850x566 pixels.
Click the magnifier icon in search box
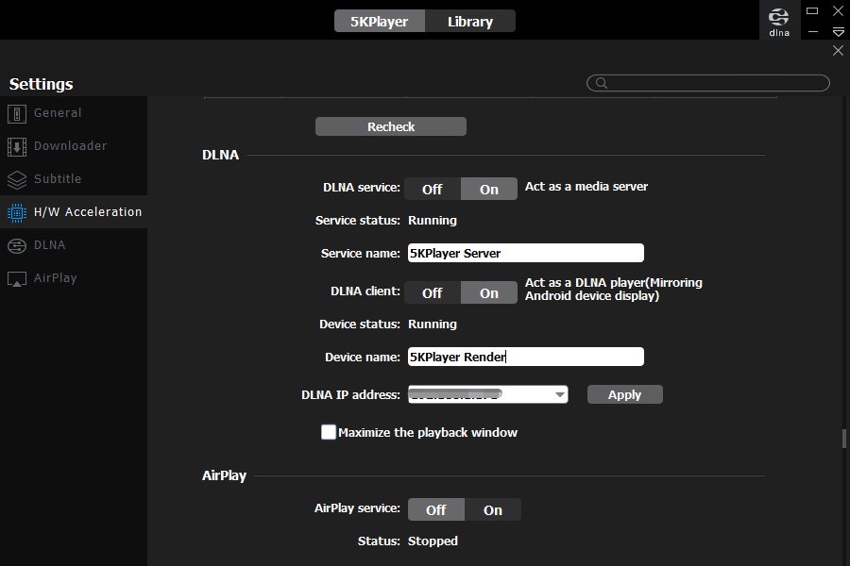tap(600, 83)
